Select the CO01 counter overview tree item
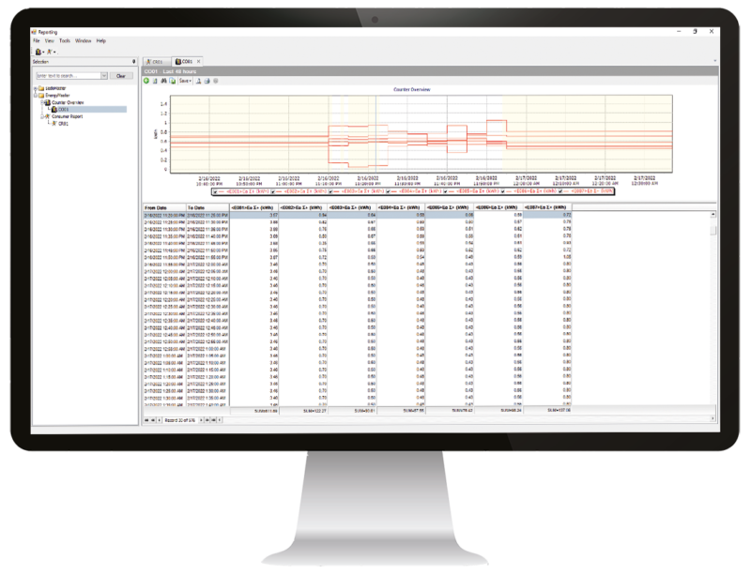The width and height of the screenshot is (751, 574). (x=64, y=109)
